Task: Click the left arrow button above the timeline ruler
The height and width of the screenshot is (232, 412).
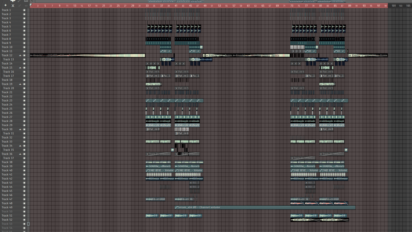Action: pos(32,1)
